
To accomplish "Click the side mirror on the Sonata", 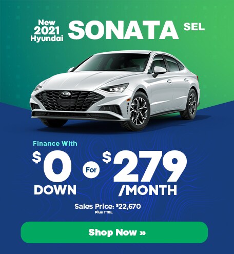I will pos(159,71).
